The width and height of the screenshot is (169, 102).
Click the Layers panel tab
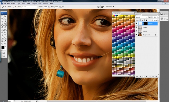click(139, 15)
